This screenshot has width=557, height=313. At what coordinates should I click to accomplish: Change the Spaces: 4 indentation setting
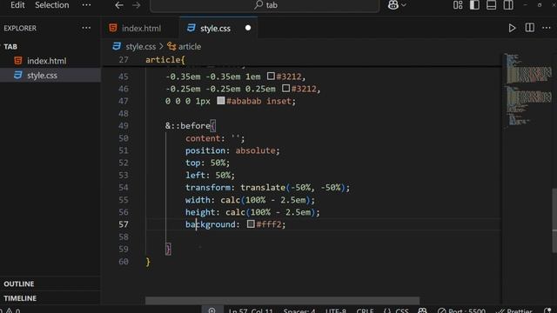299,310
